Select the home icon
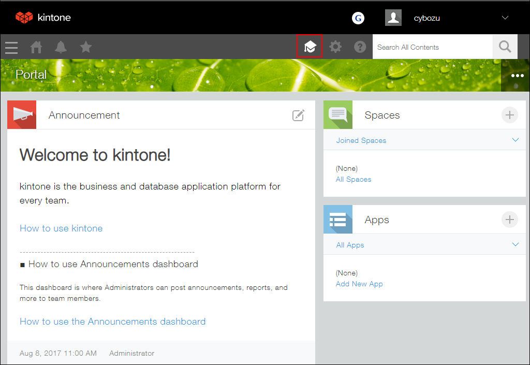 point(36,47)
